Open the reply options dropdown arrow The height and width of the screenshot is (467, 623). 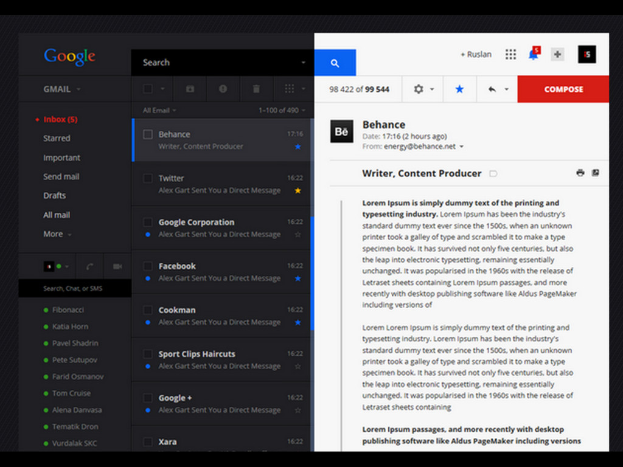point(506,89)
